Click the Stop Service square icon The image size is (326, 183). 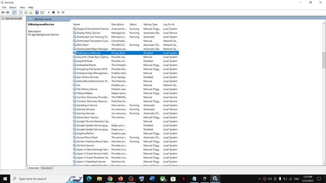[53, 12]
